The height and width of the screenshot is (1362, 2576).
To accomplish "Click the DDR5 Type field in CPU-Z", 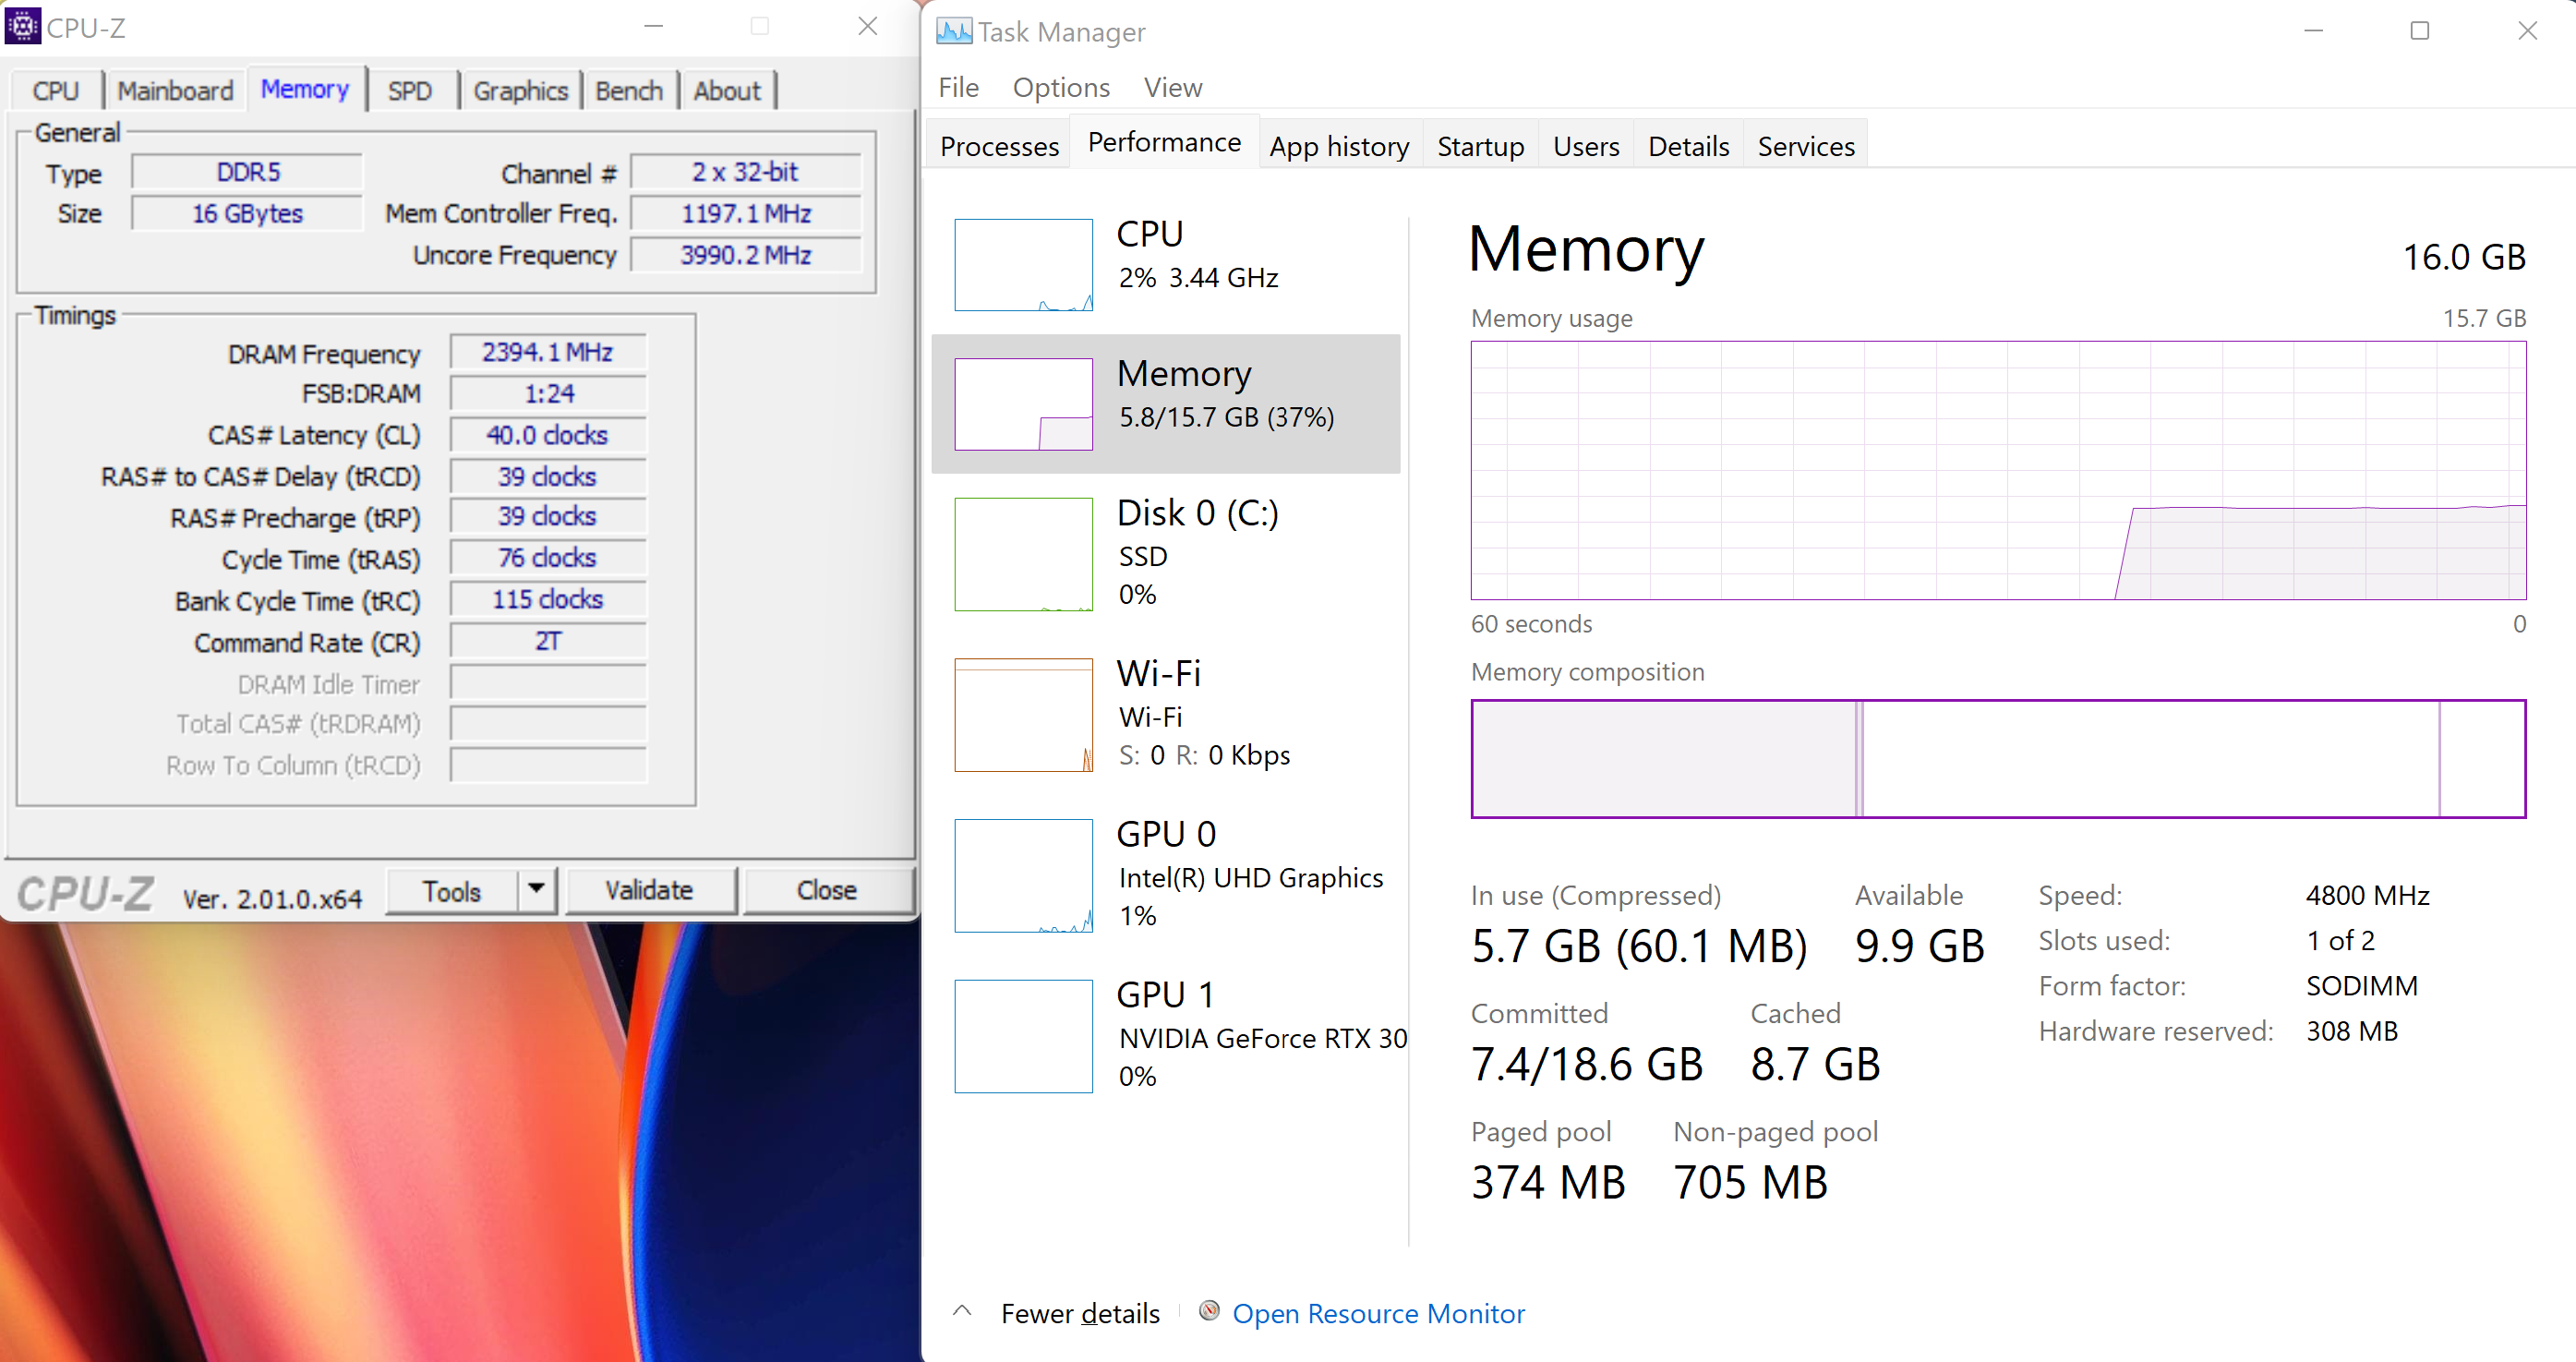I will [248, 172].
